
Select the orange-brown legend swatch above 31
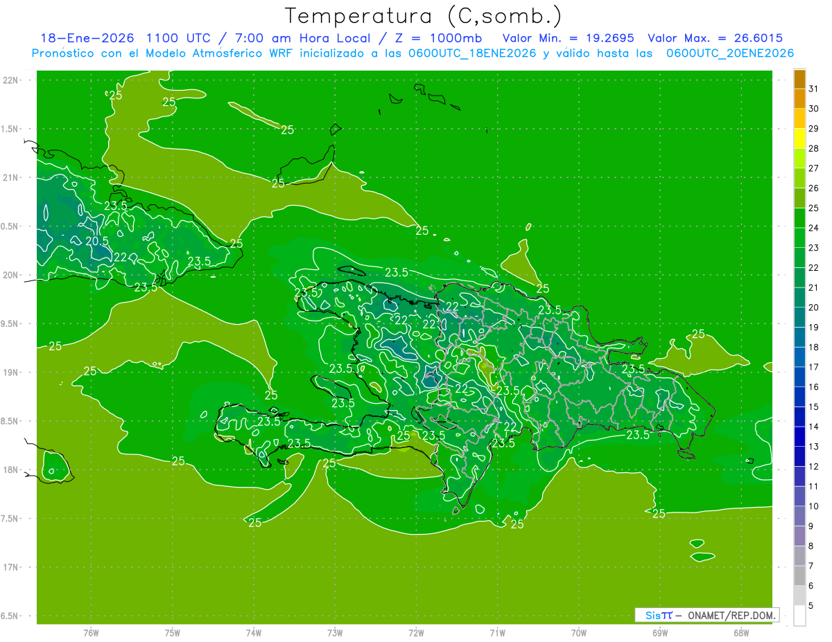coord(799,79)
